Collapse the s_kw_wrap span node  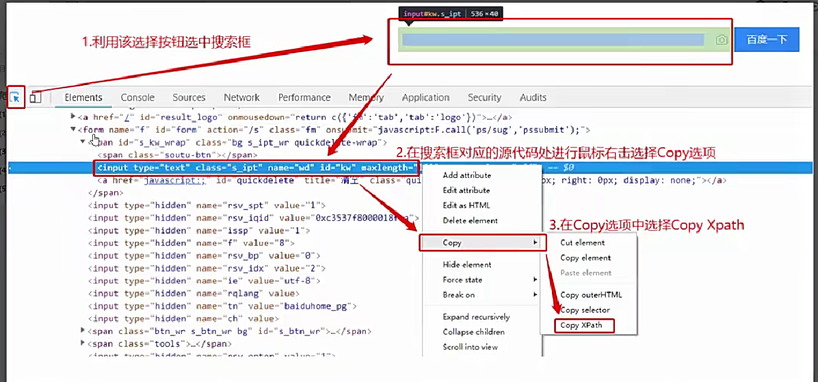click(x=83, y=142)
